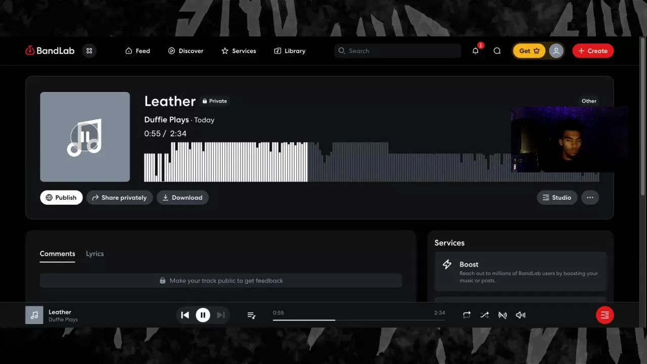Open the BandLab home logo
Image resolution: width=647 pixels, height=364 pixels.
(x=50, y=51)
